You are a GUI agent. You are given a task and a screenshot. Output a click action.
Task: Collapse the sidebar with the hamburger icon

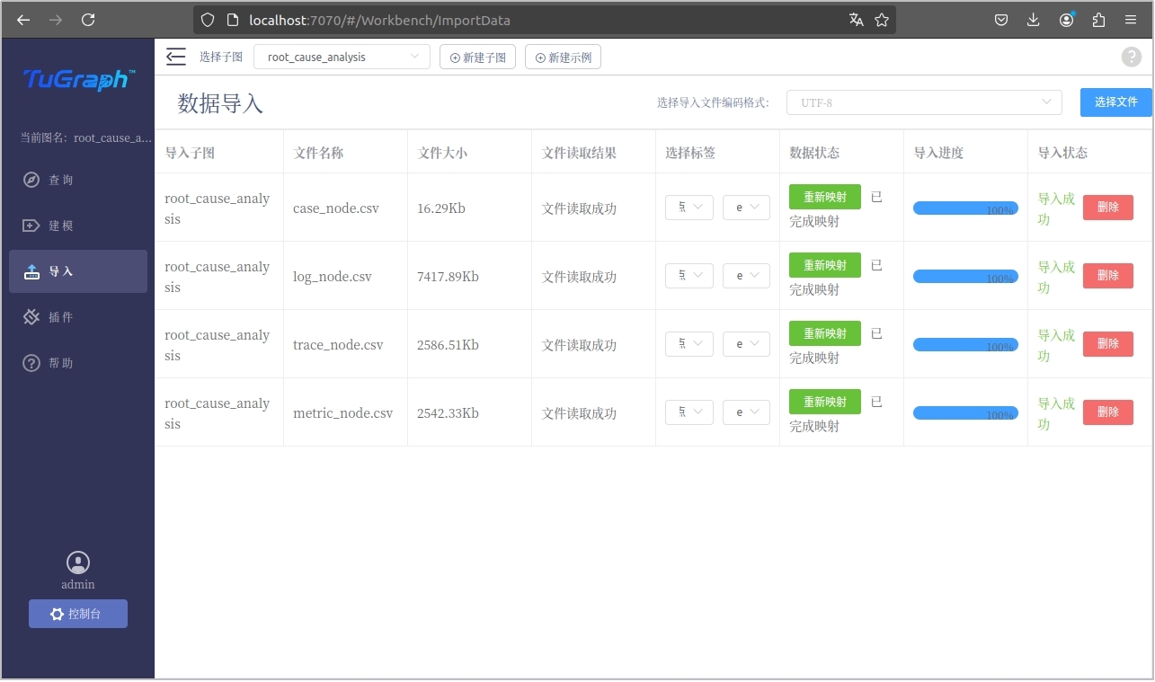tap(176, 57)
